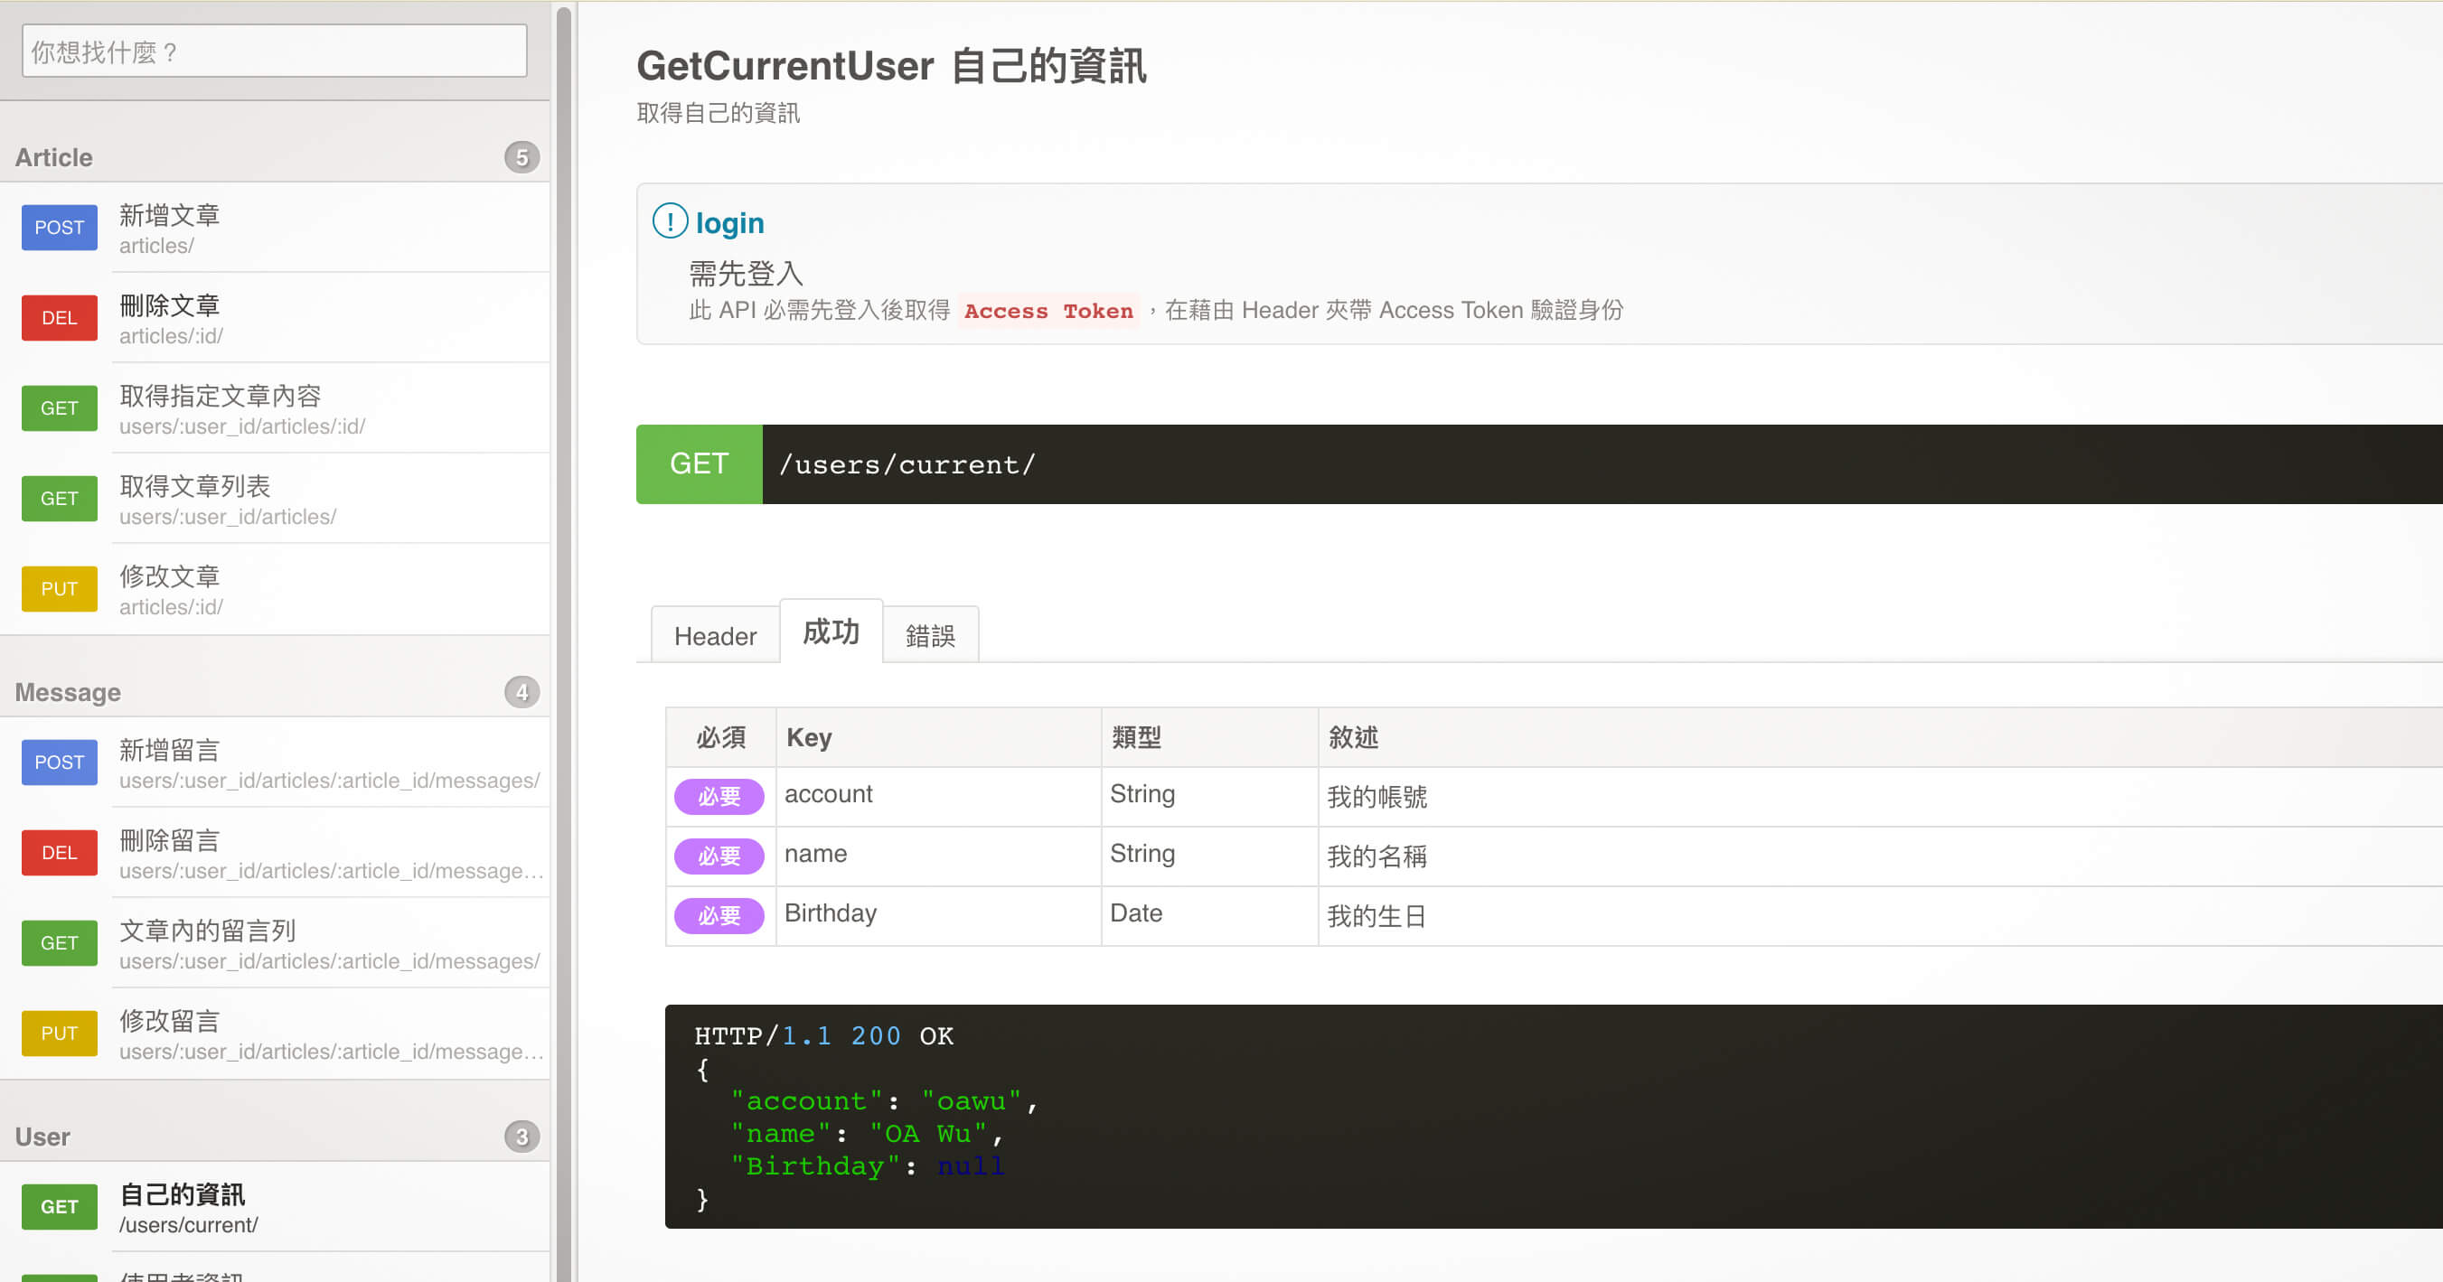This screenshot has width=2443, height=1282.
Task: Click the 你想找什麼 search field
Action: point(274,52)
